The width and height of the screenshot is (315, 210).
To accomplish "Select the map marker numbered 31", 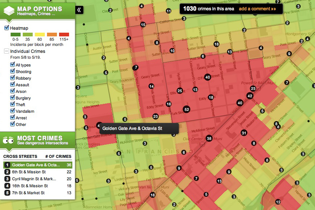I will tap(244, 133).
